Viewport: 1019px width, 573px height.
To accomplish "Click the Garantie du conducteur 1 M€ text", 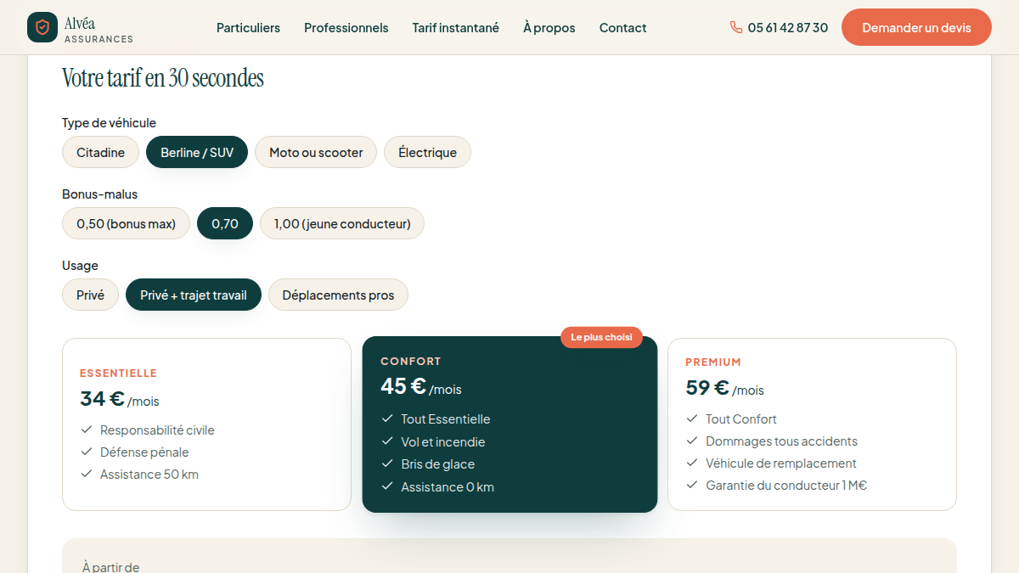I will pos(786,486).
